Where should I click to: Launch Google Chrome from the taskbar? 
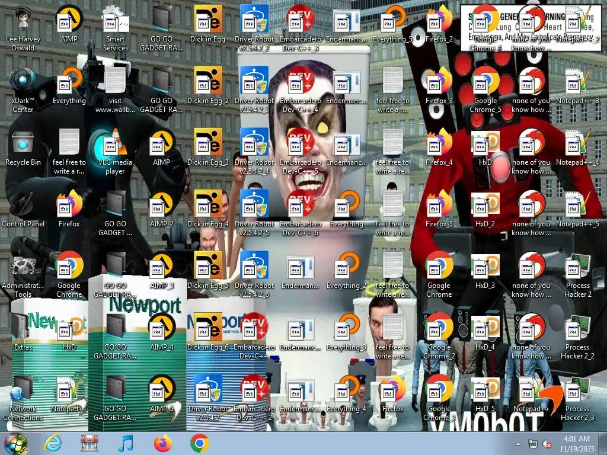point(199,444)
